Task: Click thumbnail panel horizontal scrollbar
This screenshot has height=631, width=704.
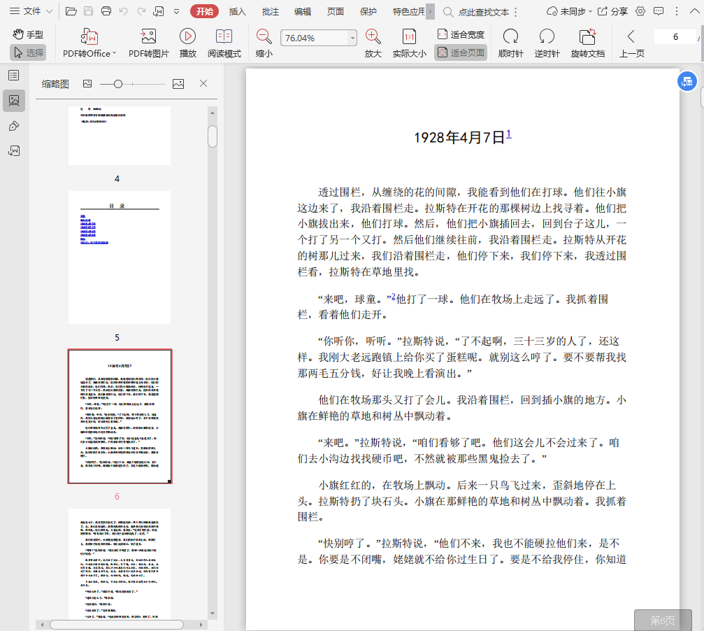Action: pyautogui.click(x=117, y=625)
